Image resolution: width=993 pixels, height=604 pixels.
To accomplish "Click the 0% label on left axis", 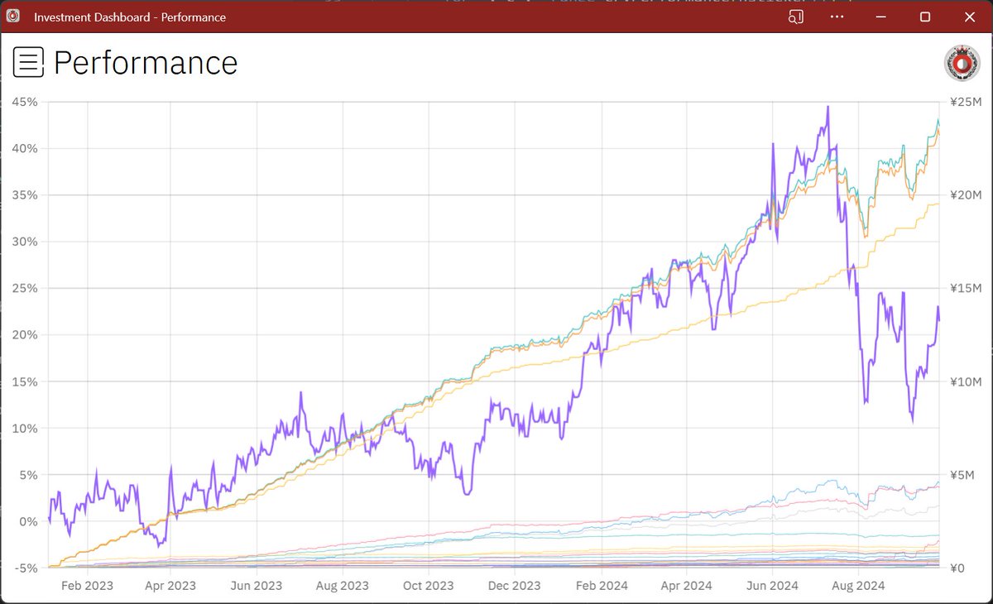I will point(28,521).
